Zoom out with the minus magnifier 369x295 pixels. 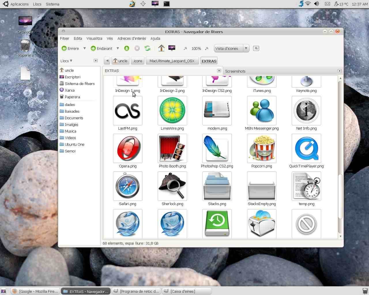[185, 48]
